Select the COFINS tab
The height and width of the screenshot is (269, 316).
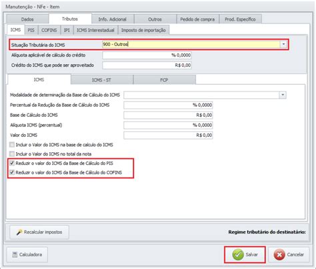[x=49, y=30]
